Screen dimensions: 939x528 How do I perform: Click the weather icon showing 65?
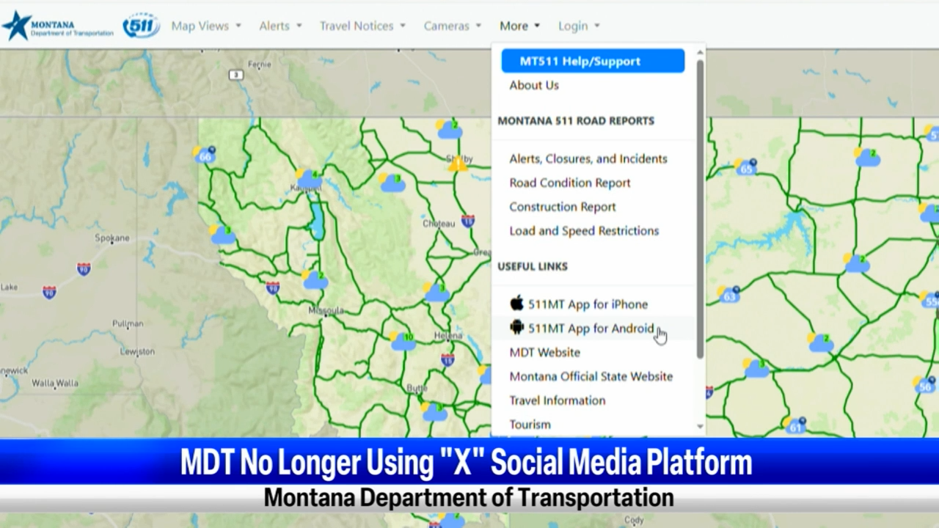745,166
